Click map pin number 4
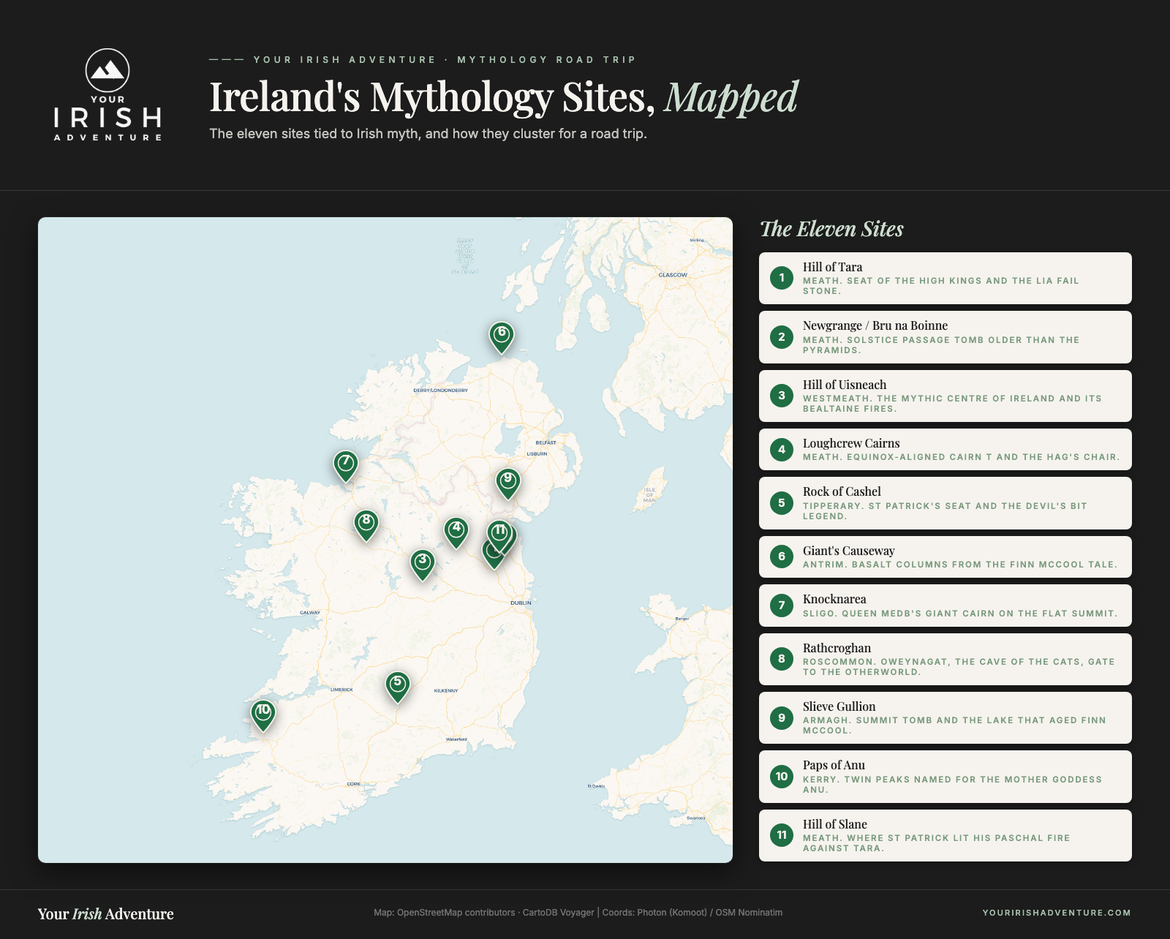 tap(456, 532)
